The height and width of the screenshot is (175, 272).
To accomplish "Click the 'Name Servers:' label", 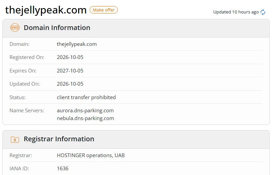I will pyautogui.click(x=27, y=111).
